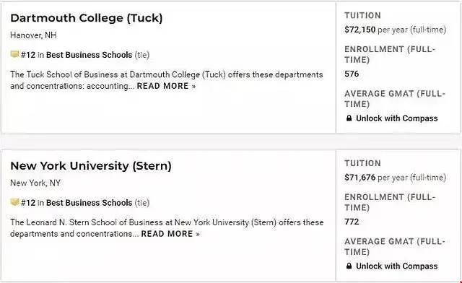Screen dimensions: 462x283
Task: Click the lock icon in NYU Stern's GMAT section
Action: pos(349,266)
